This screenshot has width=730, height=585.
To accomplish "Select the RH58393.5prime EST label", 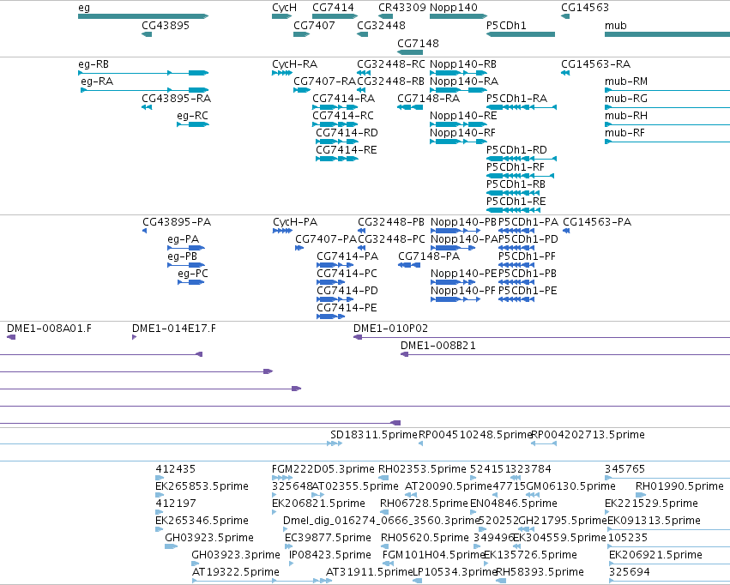I will pyautogui.click(x=540, y=572).
